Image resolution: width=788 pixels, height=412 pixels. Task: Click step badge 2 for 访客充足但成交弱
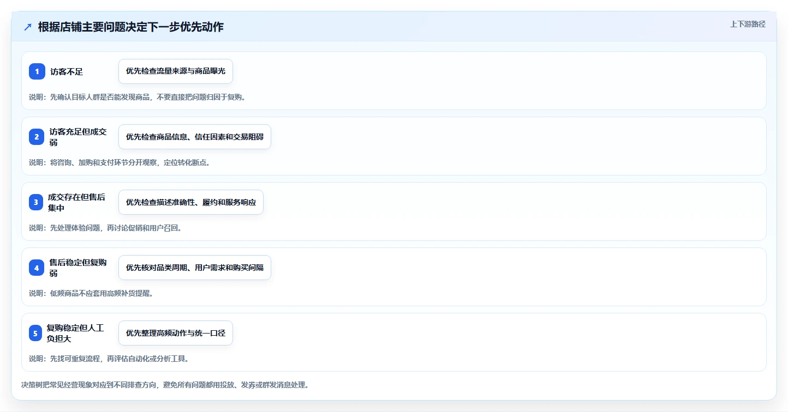tap(37, 137)
